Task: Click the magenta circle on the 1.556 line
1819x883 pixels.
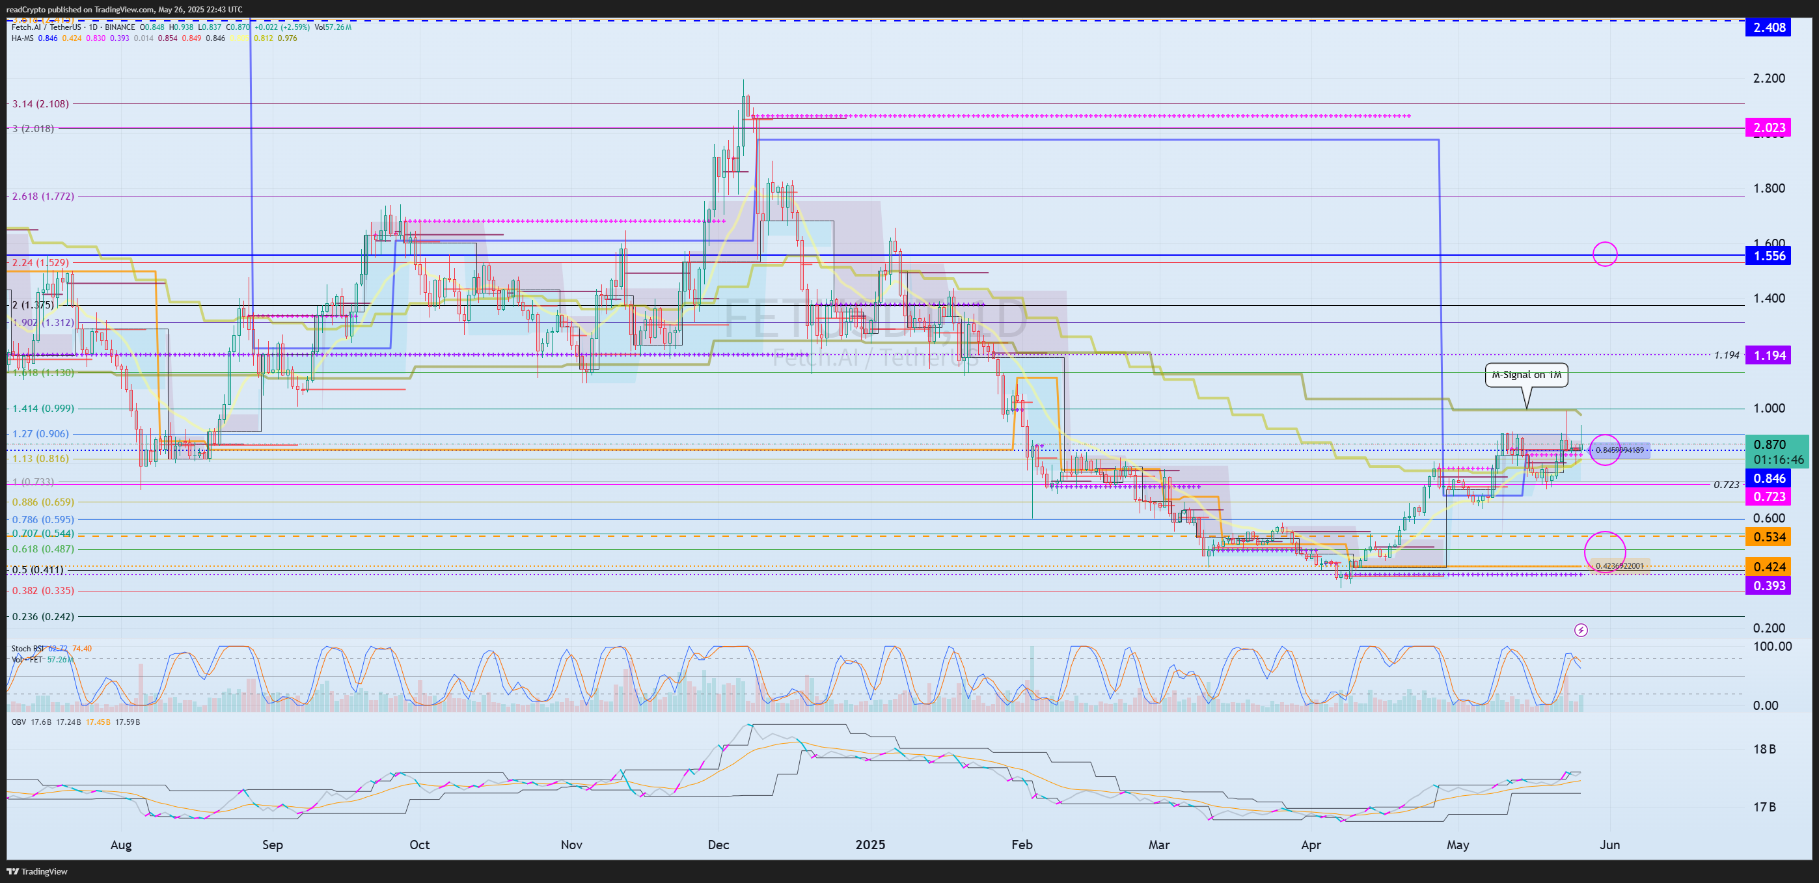Action: coord(1605,254)
